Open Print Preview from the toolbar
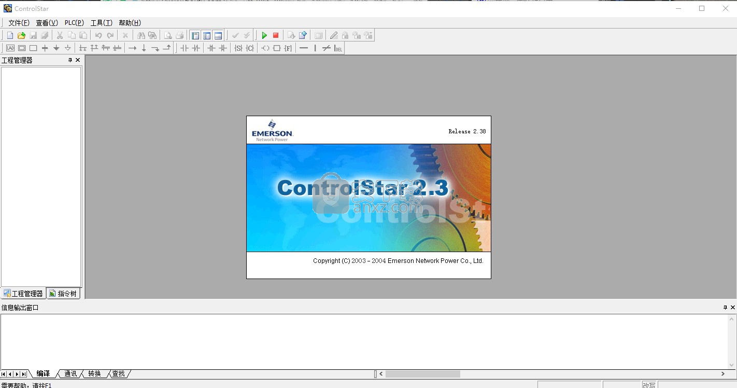The height and width of the screenshot is (388, 737). pyautogui.click(x=168, y=35)
